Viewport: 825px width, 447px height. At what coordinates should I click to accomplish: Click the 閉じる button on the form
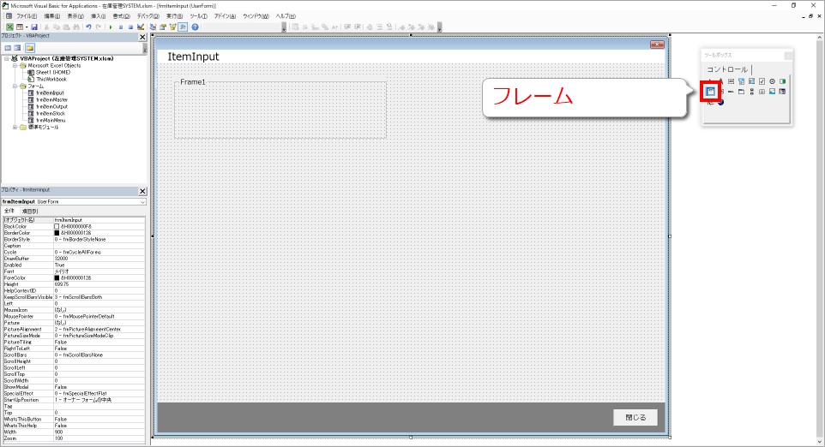(x=635, y=418)
